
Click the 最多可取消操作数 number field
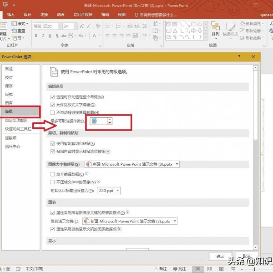pos(98,121)
